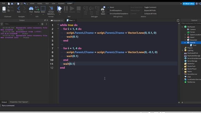This screenshot has height=113, width=201.
Task: Click the Output panel filter funnel icon
Action: click(x=2, y=24)
